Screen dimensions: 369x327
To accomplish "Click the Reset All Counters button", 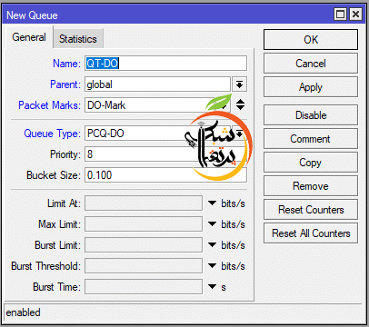I will click(x=311, y=233).
